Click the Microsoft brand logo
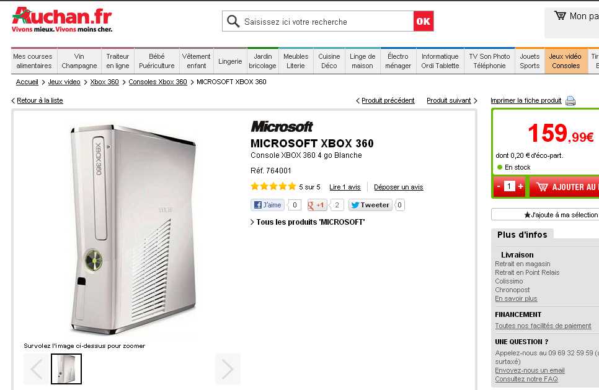The image size is (599, 390). pos(282,126)
